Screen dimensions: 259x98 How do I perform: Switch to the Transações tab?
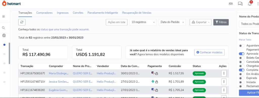point(25,13)
